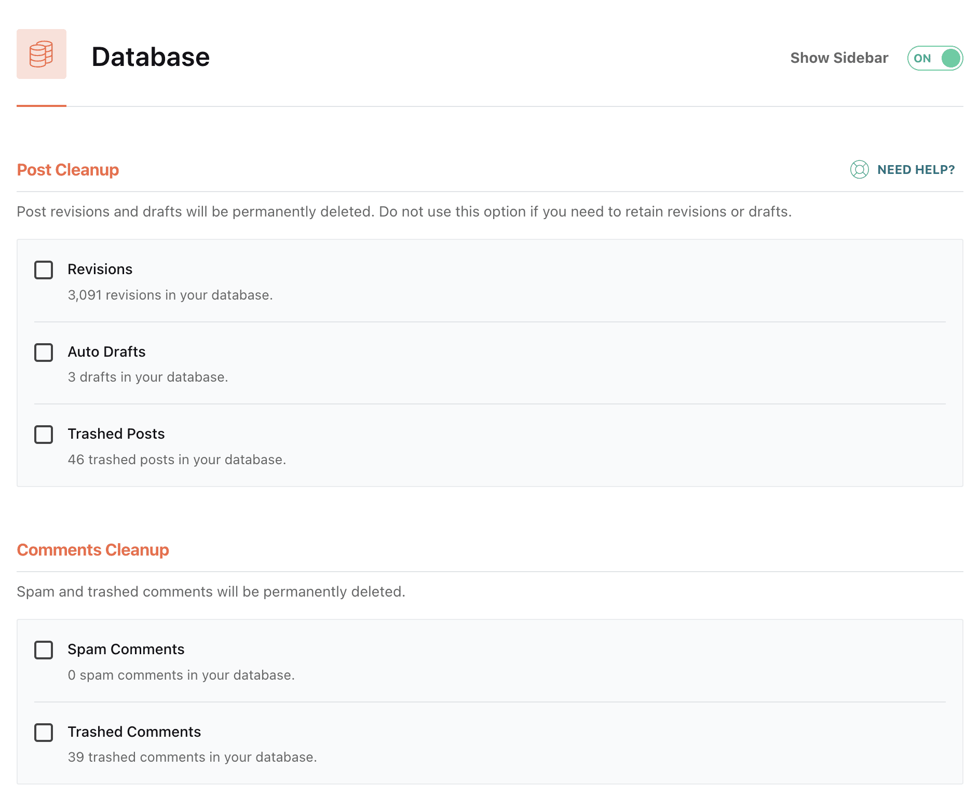
Task: Click the Revisions option label text
Action: pos(100,269)
